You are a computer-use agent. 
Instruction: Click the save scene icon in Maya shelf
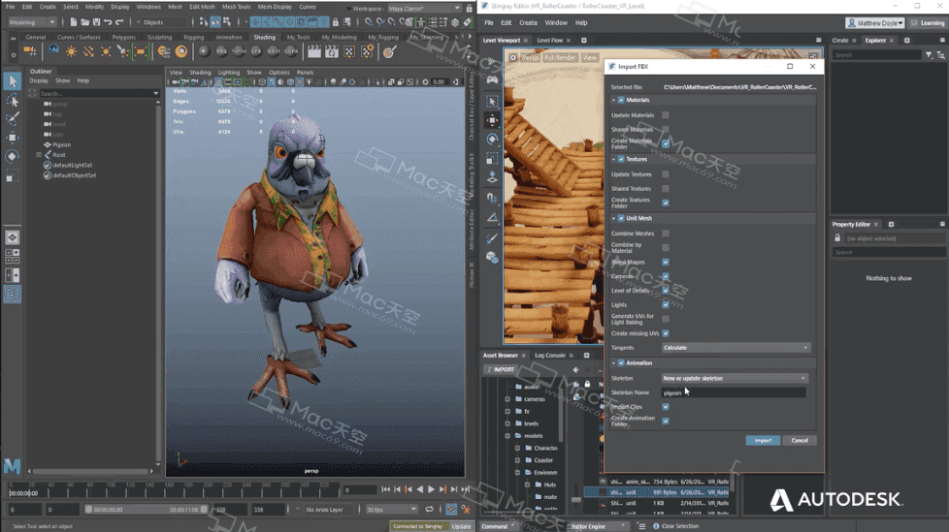96,22
